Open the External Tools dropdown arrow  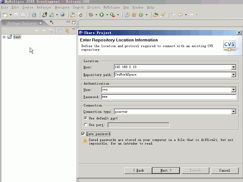pos(118,15)
